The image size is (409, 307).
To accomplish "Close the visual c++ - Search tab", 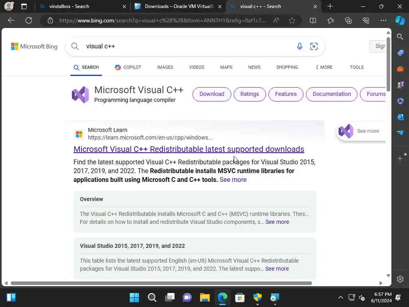I will click(315, 6).
